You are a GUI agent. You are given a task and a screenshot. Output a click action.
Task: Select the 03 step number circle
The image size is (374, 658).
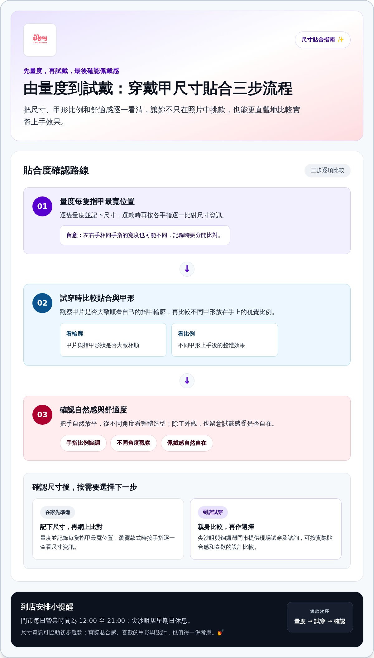(42, 415)
